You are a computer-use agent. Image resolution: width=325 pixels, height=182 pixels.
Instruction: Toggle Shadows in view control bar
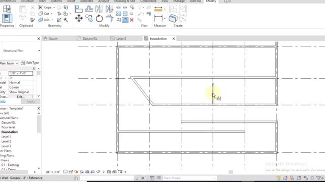[82, 172]
